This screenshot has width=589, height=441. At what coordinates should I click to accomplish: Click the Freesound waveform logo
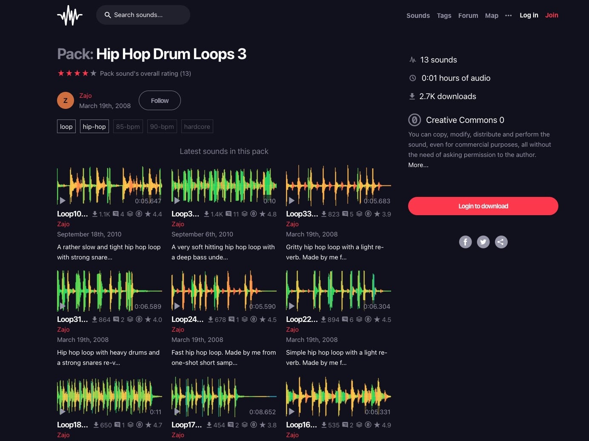(x=70, y=15)
